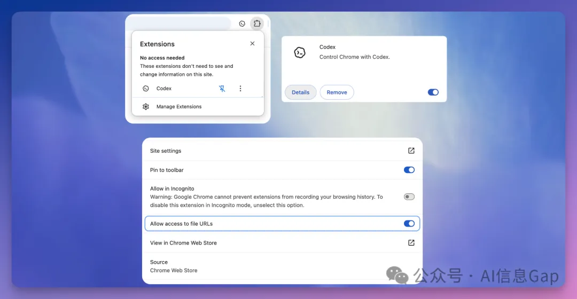Toggle Allow access to file URLs
The height and width of the screenshot is (299, 577).
[x=409, y=224]
